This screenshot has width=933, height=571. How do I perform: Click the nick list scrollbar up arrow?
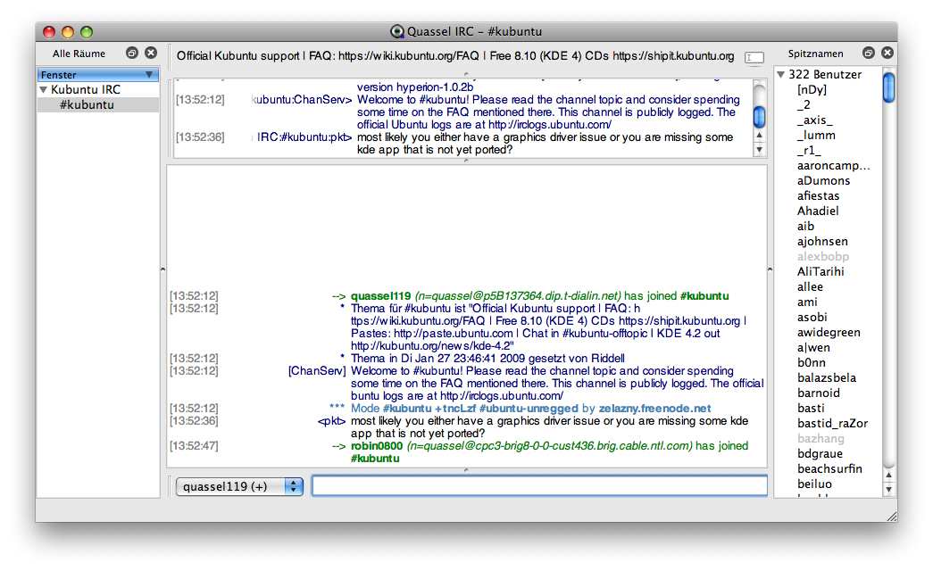(888, 476)
